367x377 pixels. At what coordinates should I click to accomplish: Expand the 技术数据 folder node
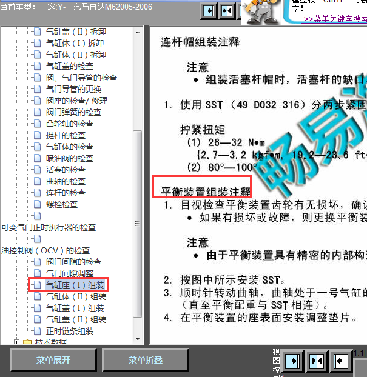pyautogui.click(x=16, y=342)
